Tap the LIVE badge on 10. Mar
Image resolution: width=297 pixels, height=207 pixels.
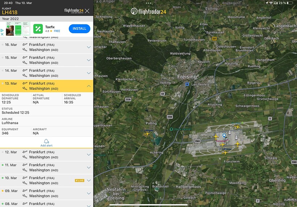tap(80, 181)
